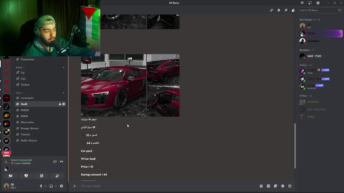Open the customes channel
Screen dimensions: 344x193
coord(40,98)
